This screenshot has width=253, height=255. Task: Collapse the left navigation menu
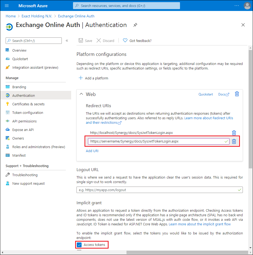67,41
